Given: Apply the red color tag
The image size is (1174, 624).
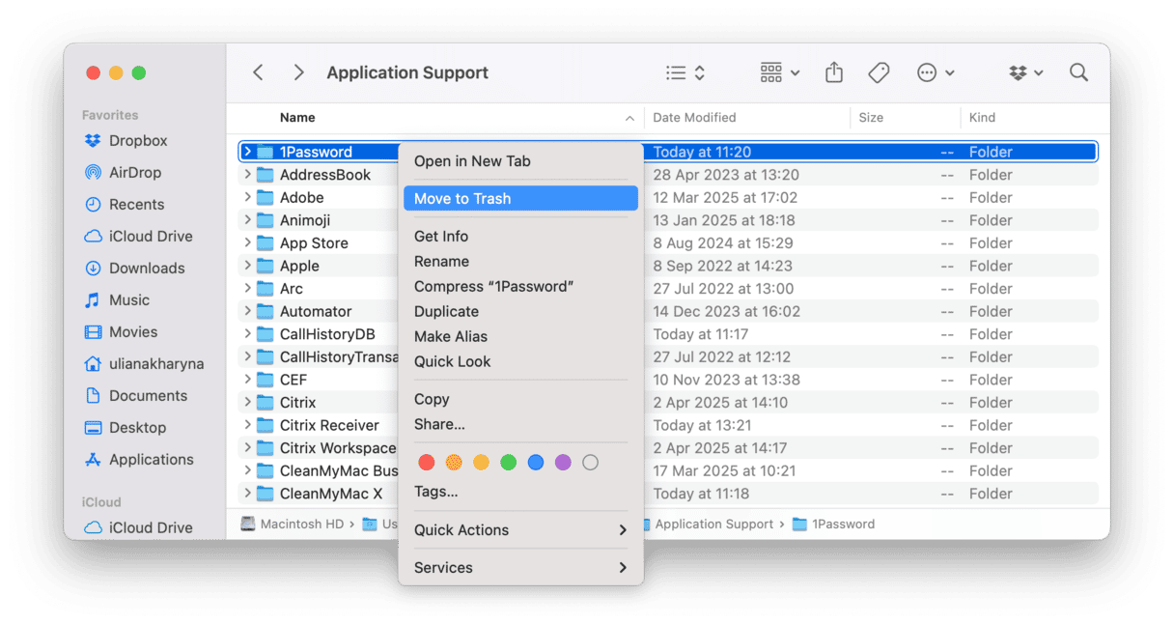Looking at the screenshot, I should pos(426,463).
